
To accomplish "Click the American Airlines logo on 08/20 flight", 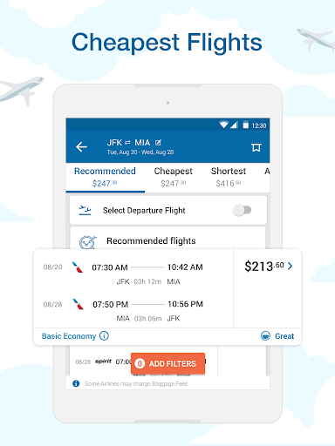I will click(x=78, y=267).
